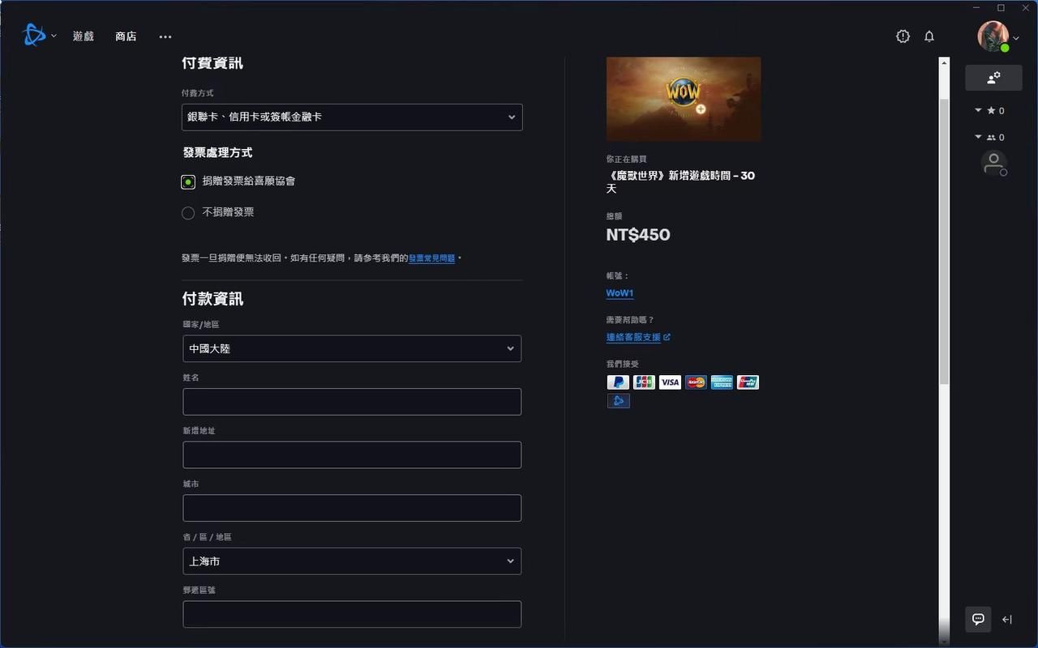Screen dimensions: 1038x648
Task: Click the PayPal payment icon
Action: pyautogui.click(x=618, y=382)
